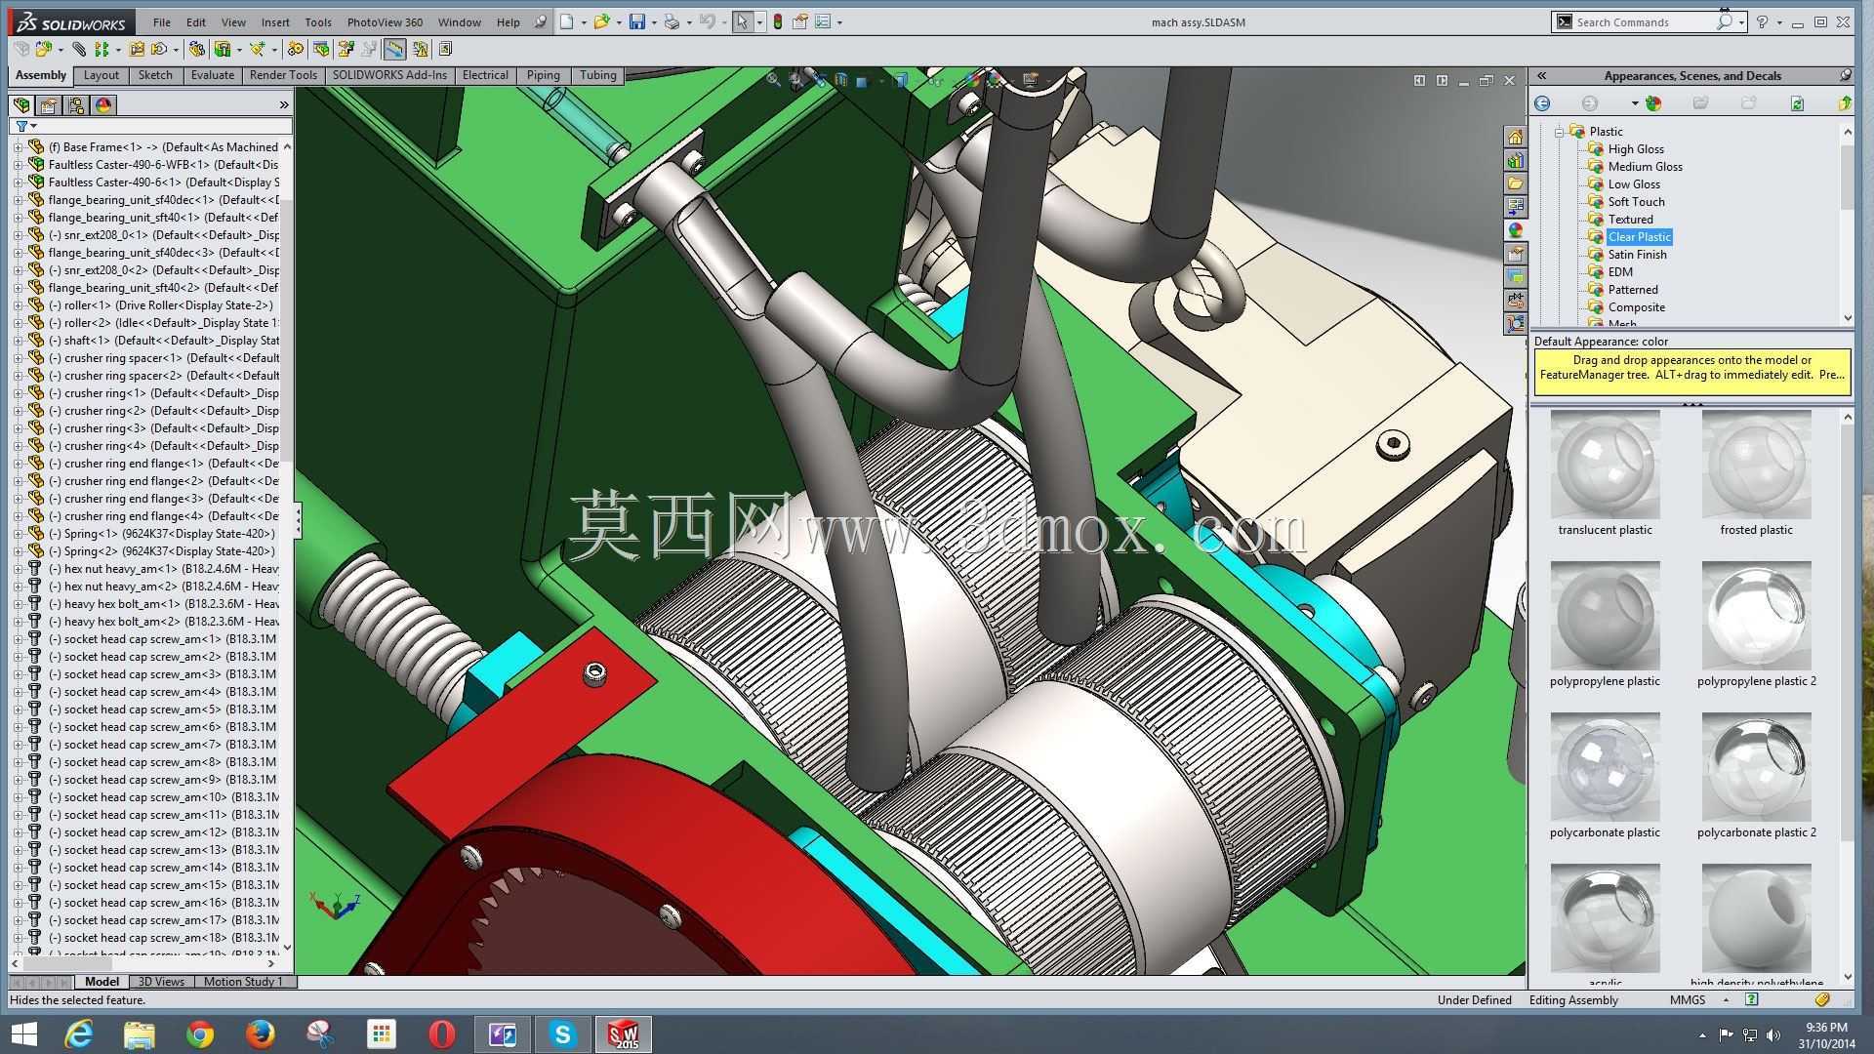This screenshot has height=1054, width=1874.
Task: Open the 3D Views tab
Action: point(161,982)
